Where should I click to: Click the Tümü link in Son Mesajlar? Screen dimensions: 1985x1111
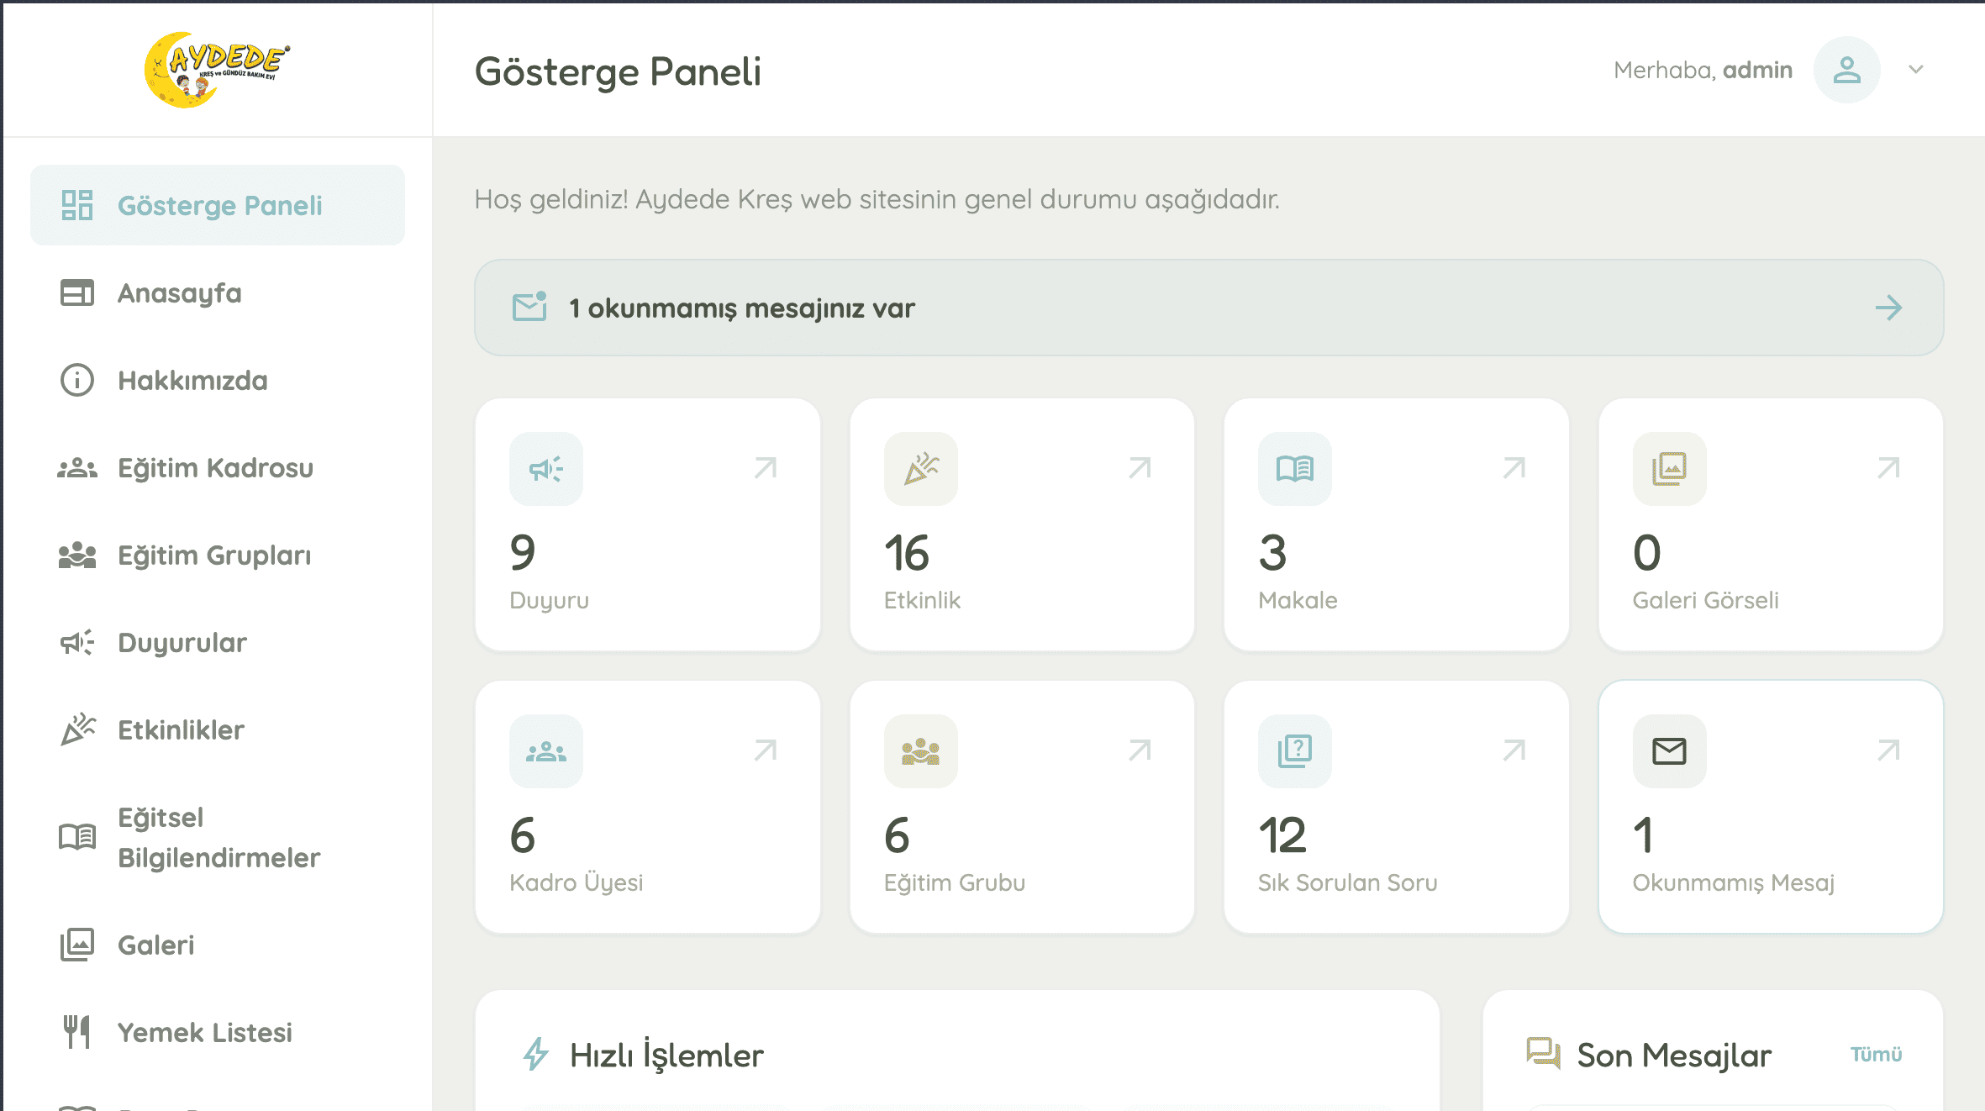[1876, 1054]
